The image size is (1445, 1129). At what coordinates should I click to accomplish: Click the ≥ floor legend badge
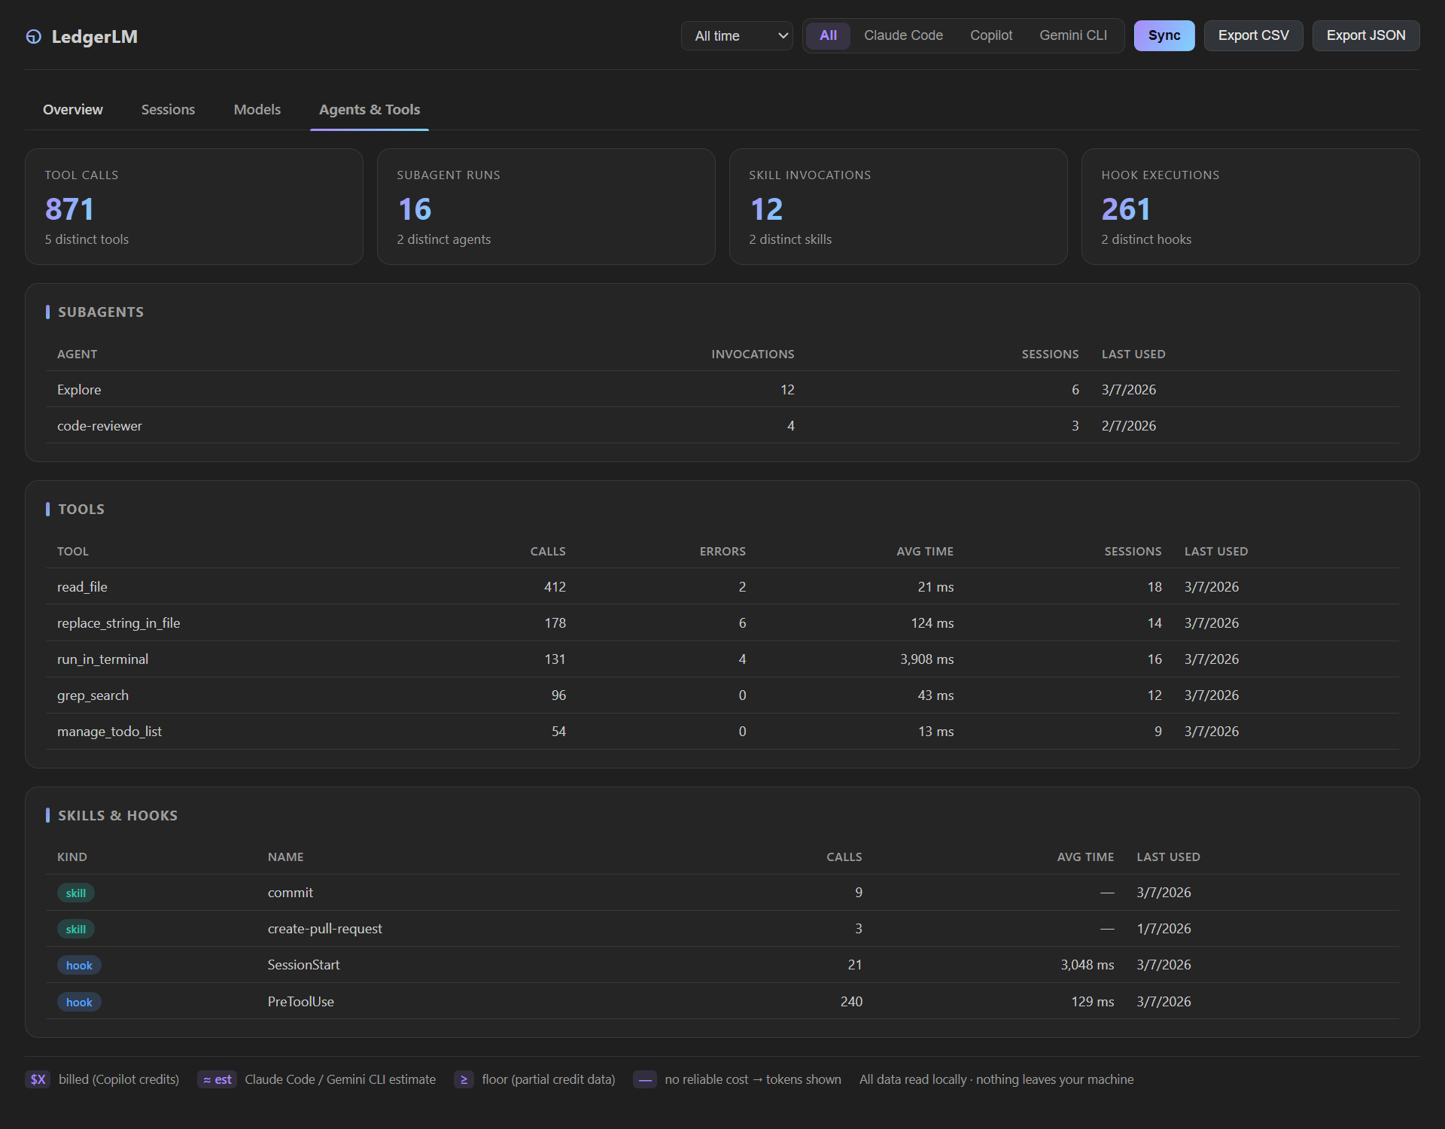click(464, 1079)
